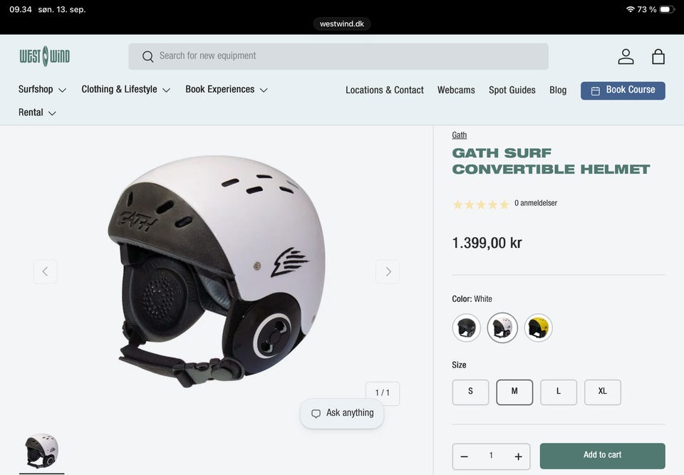Open the user account icon
Viewport: 684px width, 475px height.
(626, 57)
